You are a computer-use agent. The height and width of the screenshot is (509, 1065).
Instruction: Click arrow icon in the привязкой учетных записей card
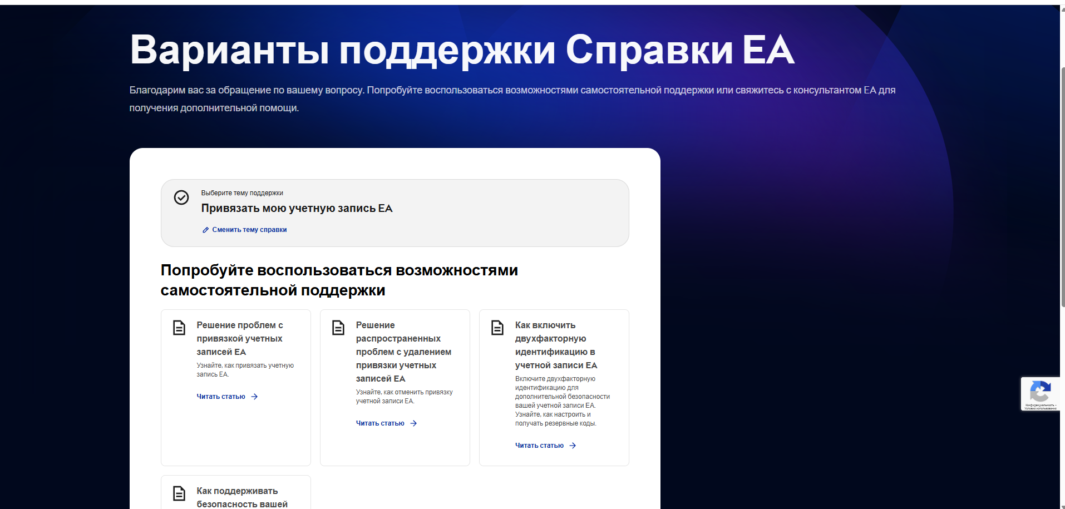pos(254,397)
